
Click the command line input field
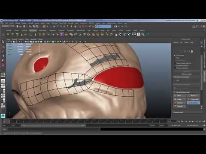(x=54, y=129)
